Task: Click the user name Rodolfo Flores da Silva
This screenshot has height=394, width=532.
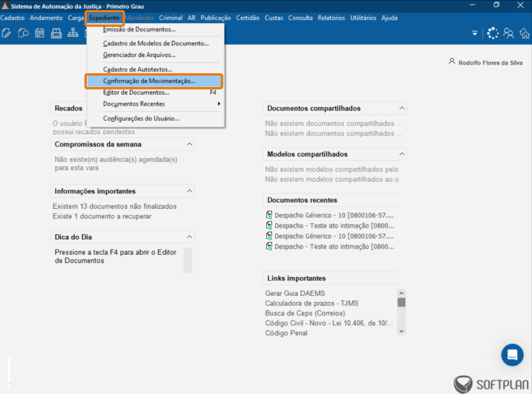Action: click(491, 63)
